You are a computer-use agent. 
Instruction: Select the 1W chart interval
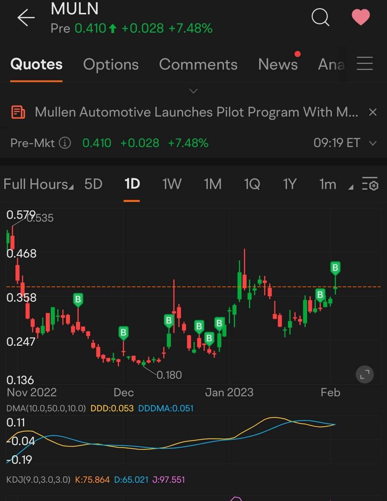(172, 184)
